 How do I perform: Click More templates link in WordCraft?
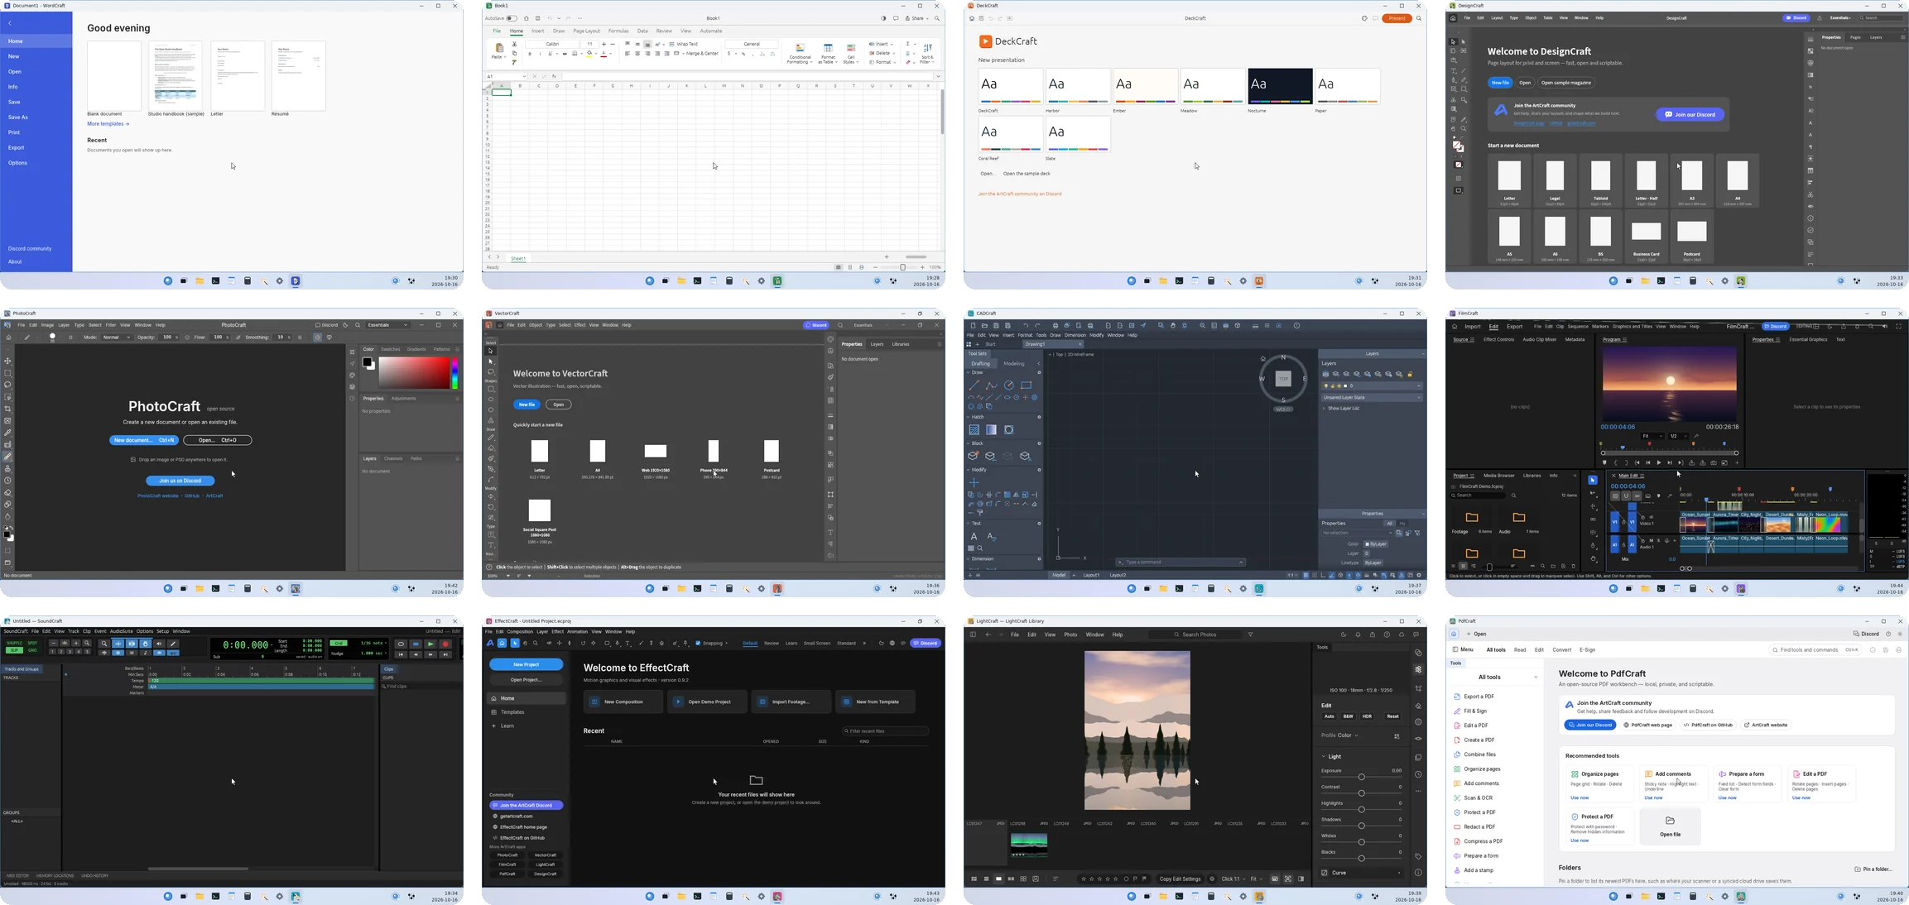point(108,124)
